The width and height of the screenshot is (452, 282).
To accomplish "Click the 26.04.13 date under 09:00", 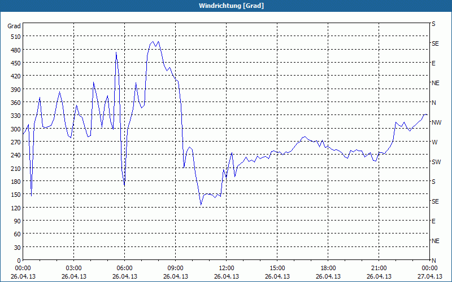I will [176, 276].
